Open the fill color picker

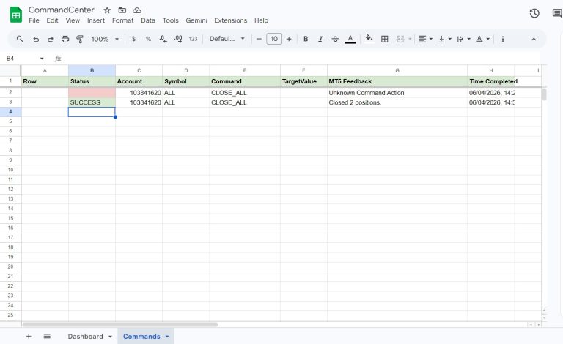coord(369,38)
